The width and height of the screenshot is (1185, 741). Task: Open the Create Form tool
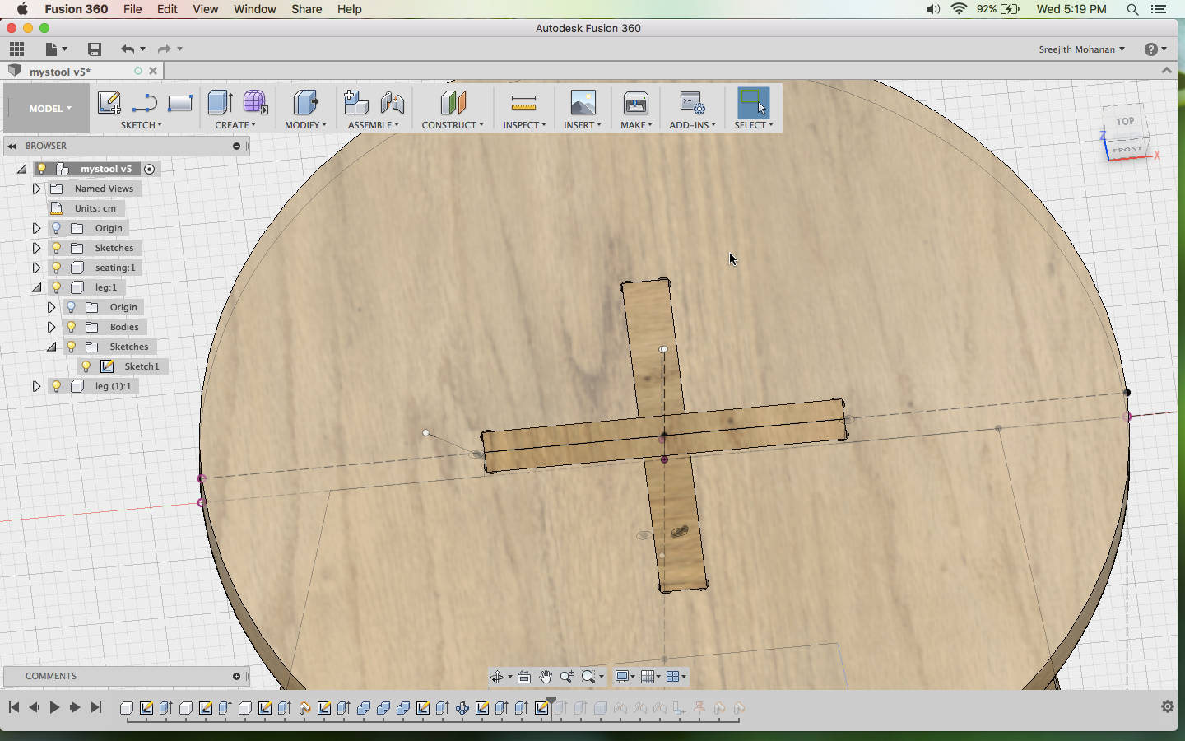pos(255,102)
